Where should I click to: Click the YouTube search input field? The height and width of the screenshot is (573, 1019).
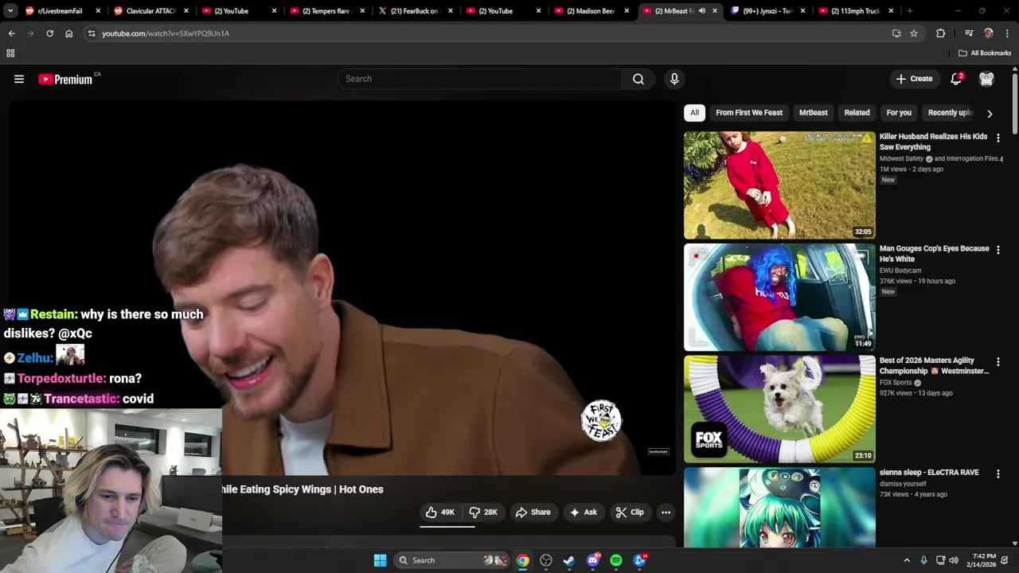(480, 79)
